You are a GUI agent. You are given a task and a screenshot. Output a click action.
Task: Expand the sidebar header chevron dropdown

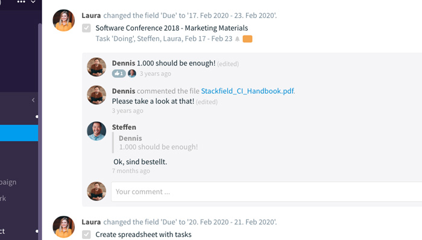coord(33,2)
